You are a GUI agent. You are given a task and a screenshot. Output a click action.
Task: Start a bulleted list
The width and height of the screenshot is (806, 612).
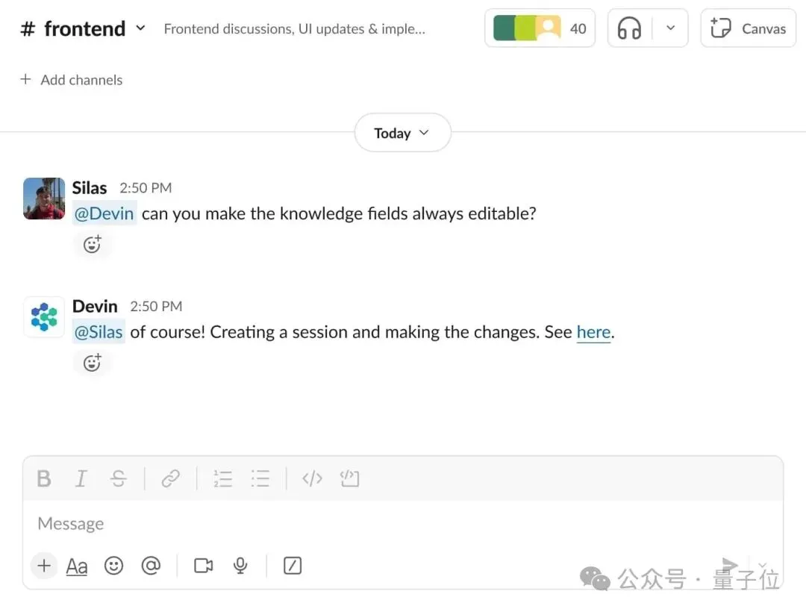(260, 478)
